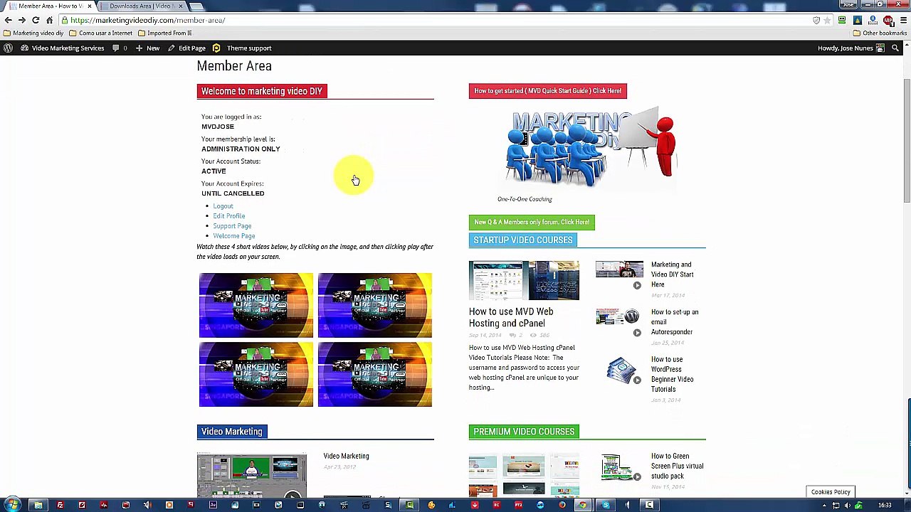Open How to Green Screen Plus studio pack

[677, 466]
